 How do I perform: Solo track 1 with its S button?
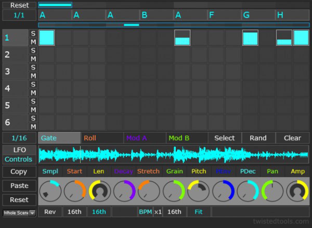(33, 33)
